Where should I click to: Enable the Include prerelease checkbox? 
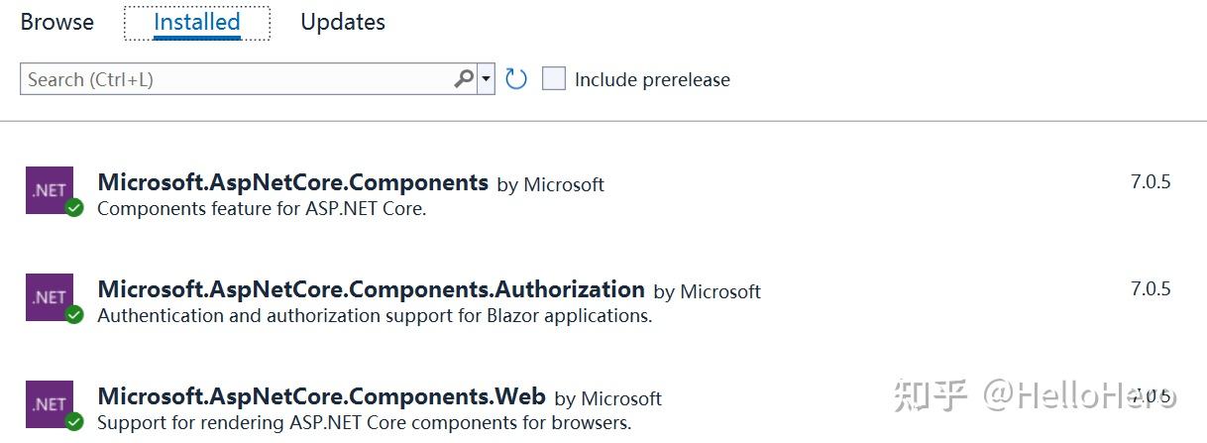coord(553,79)
